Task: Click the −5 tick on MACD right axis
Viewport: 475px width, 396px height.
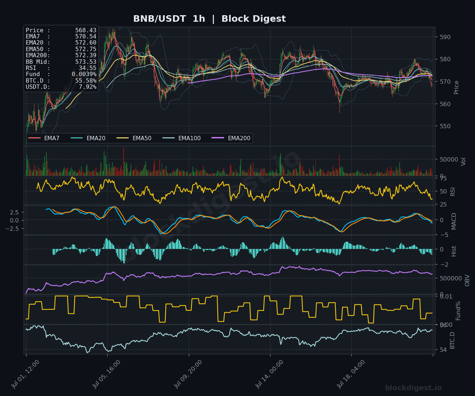Action: pos(443,235)
